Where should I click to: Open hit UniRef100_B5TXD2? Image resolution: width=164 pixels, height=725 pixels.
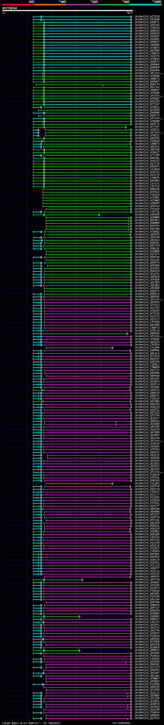point(147,413)
